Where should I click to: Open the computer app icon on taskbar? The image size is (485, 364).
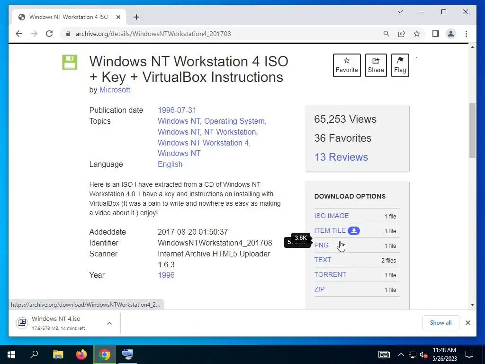[128, 355]
